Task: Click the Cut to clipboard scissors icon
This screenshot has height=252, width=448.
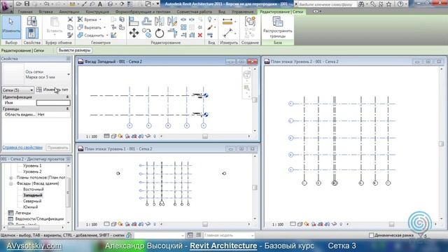Action: pyautogui.click(x=70, y=20)
